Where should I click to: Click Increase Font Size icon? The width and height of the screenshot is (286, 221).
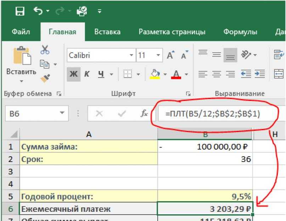pyautogui.click(x=171, y=55)
